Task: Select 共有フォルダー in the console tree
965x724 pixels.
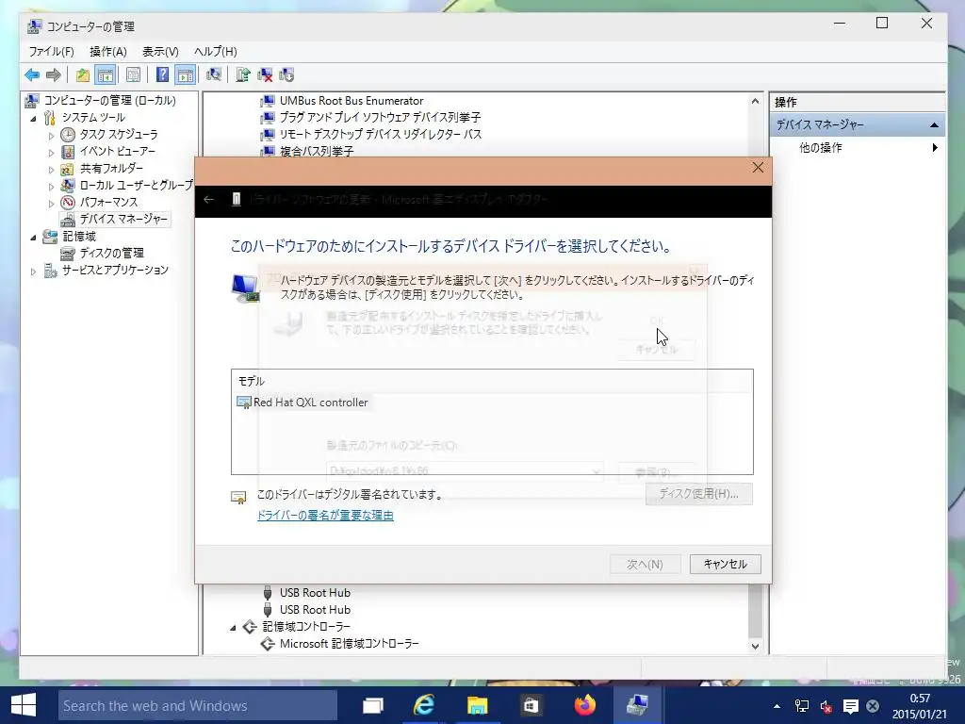Action: (x=111, y=168)
